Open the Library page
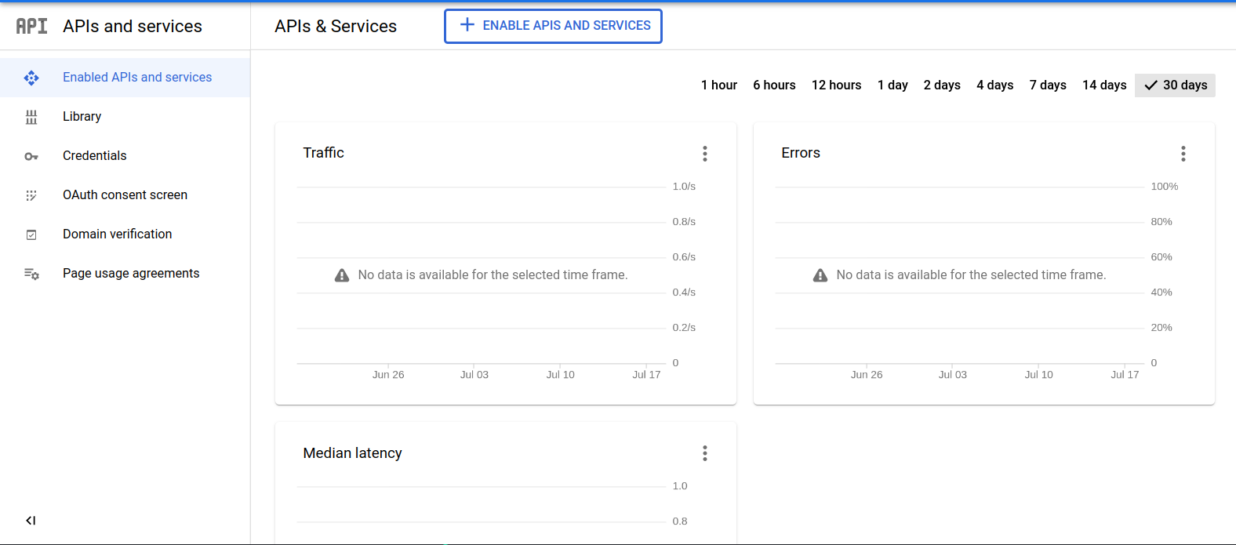The image size is (1236, 545). [125, 117]
